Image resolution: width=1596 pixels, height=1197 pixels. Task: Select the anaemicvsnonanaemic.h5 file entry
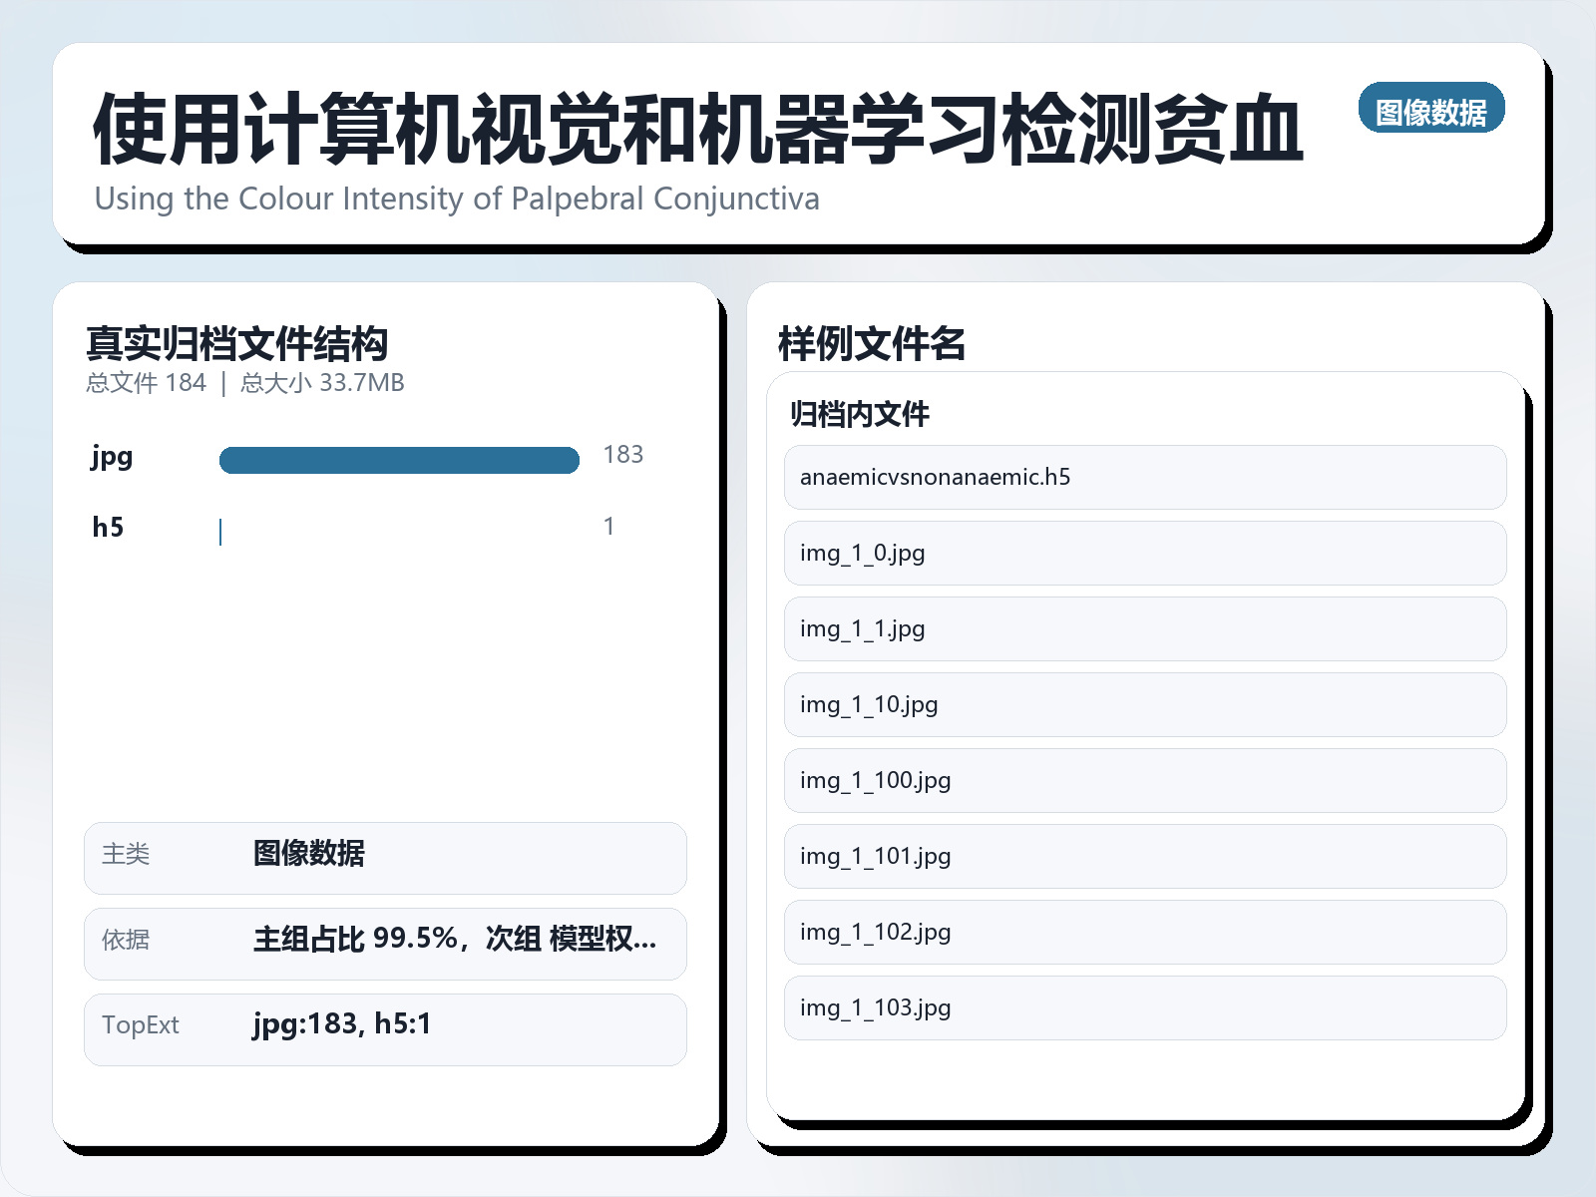(x=1145, y=478)
